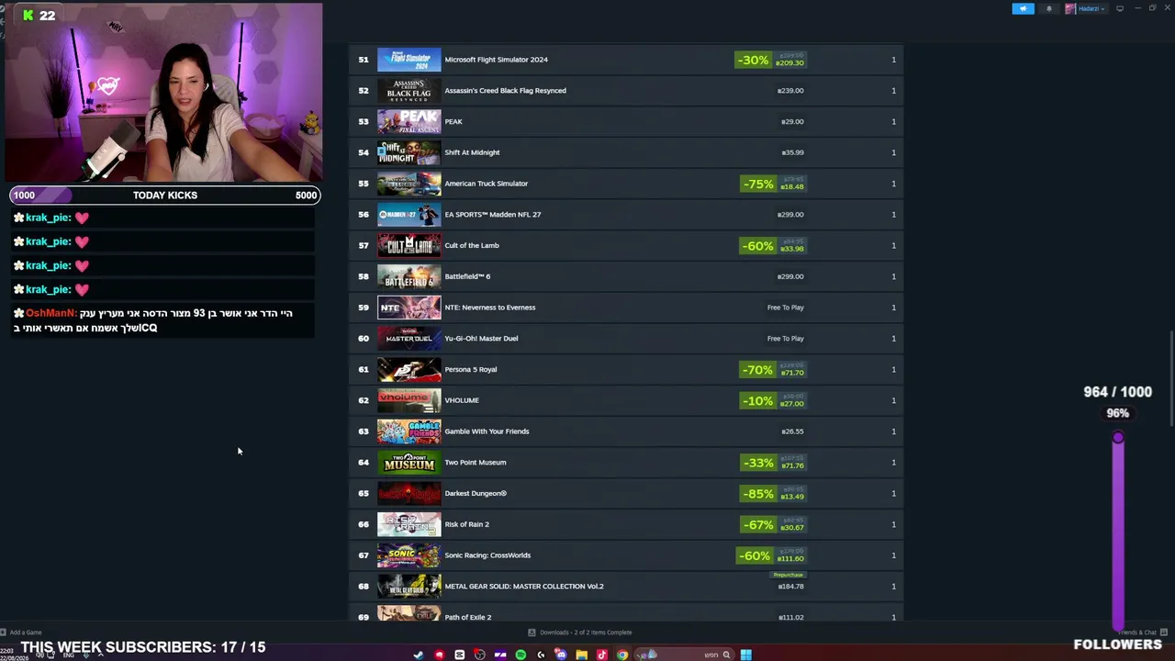Click Free To Play on Yu-Gi-Oh! Master Duel row
This screenshot has height=661, width=1175.
785,339
